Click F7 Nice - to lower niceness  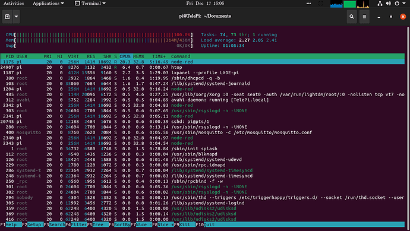coord(141,224)
